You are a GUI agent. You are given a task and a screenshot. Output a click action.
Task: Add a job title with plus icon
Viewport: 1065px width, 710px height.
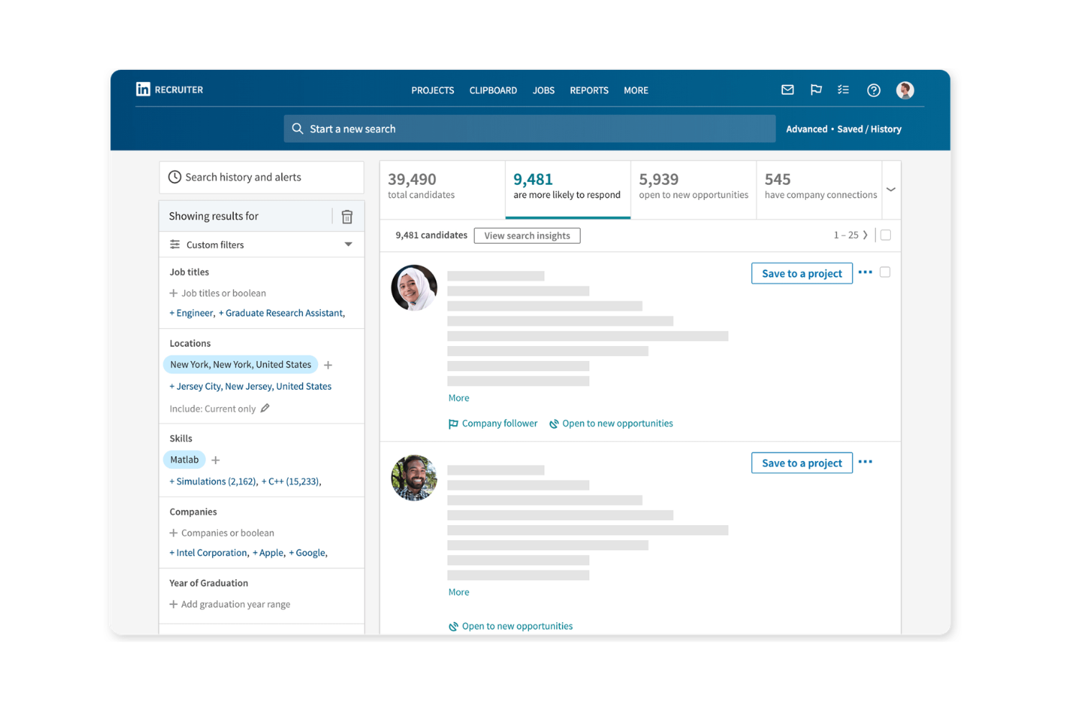[173, 293]
